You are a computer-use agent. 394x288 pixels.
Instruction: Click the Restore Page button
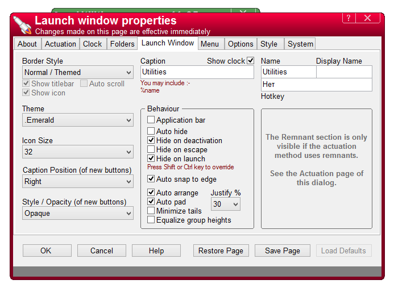221,251
